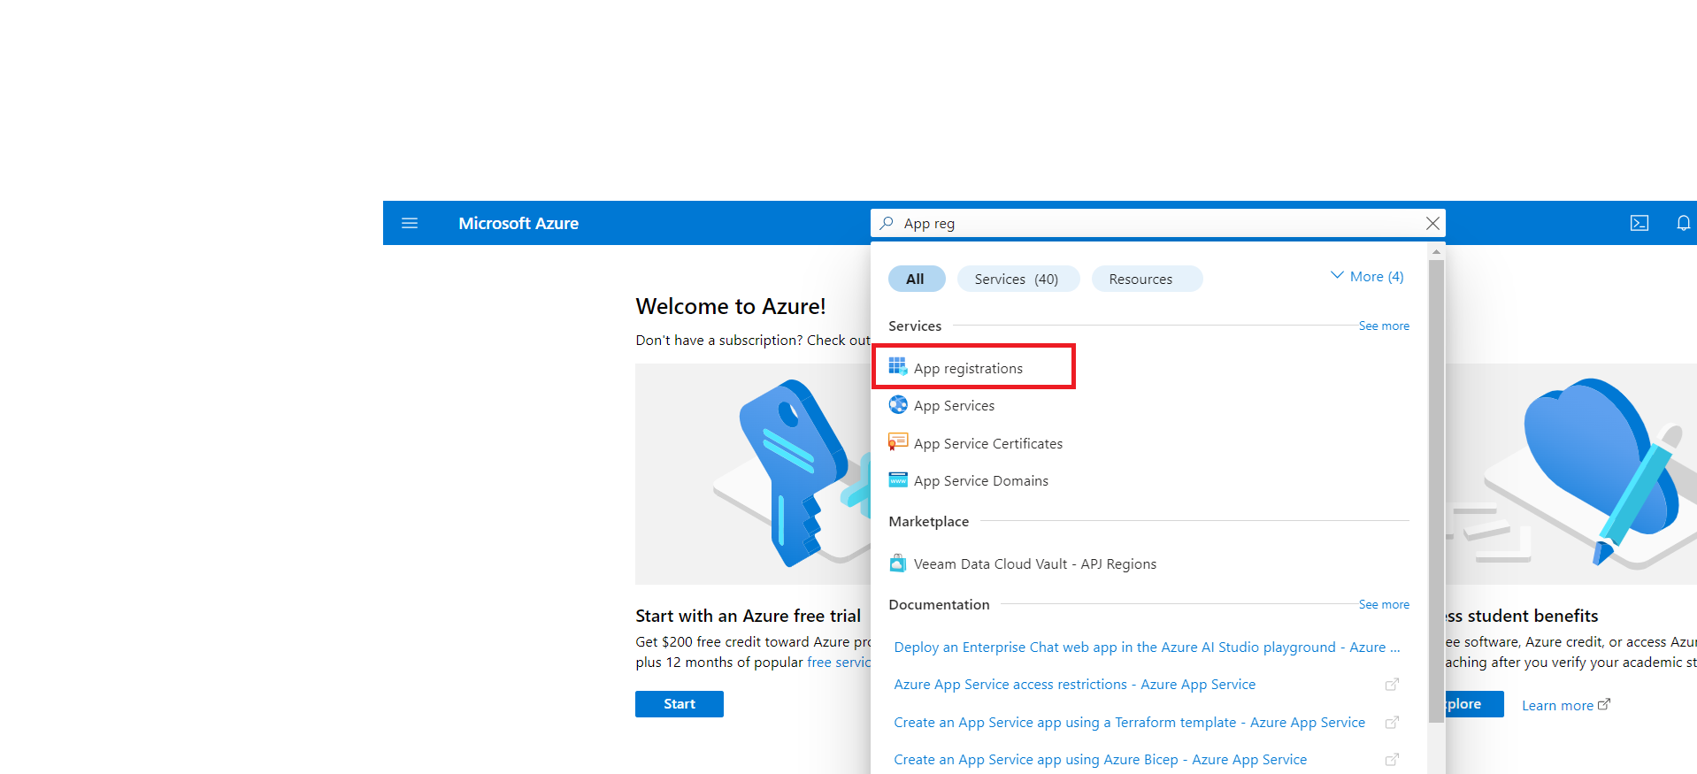Image resolution: width=1697 pixels, height=774 pixels.
Task: Click into the App reg search field
Action: 1159,224
